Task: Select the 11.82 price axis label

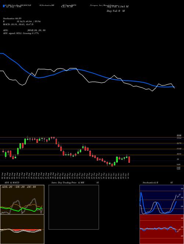Action: [x=179, y=149]
